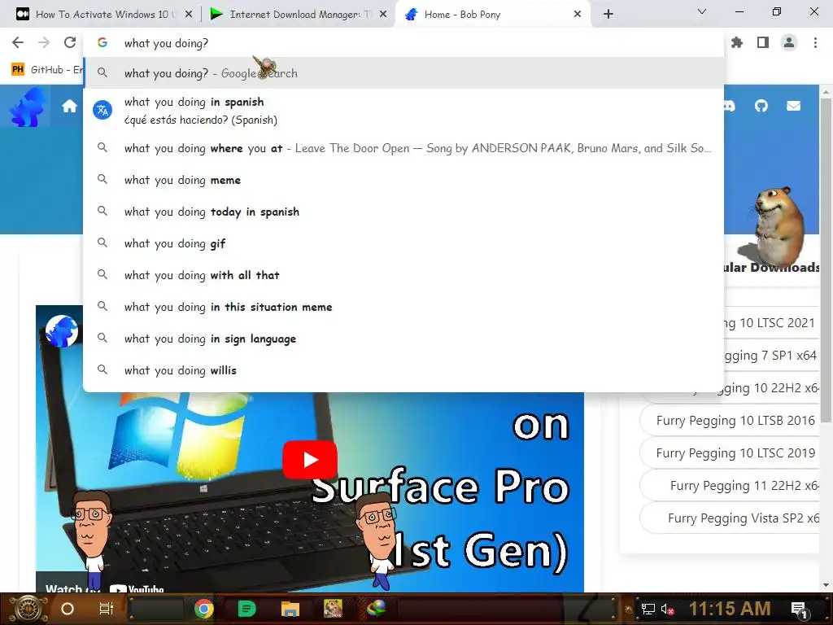
Task: Open the email envelope icon in header
Action: pyautogui.click(x=794, y=107)
